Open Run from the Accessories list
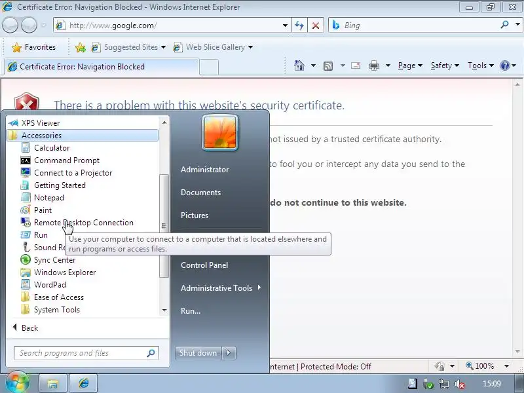 pos(41,235)
